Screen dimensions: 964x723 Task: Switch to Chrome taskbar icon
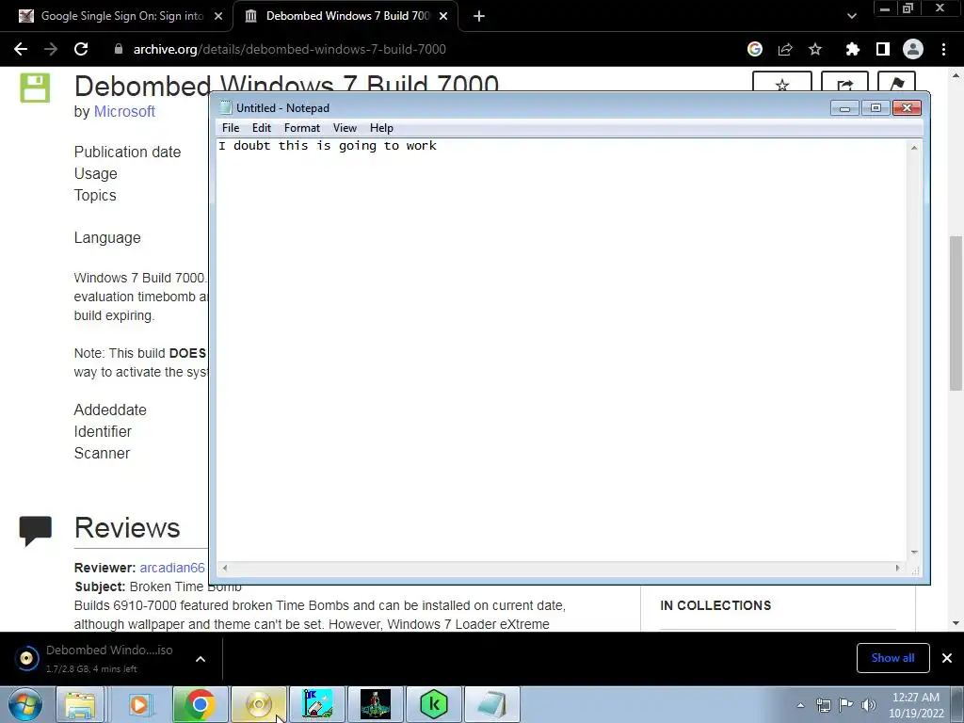[200, 704]
